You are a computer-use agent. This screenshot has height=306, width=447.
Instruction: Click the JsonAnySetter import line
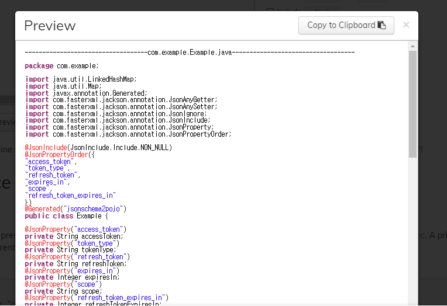[x=121, y=107]
